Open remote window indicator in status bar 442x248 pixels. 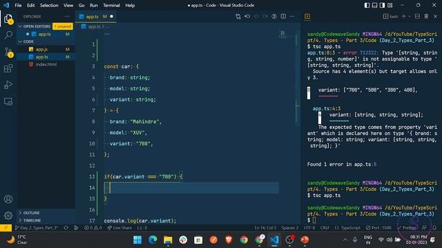coord(6,228)
